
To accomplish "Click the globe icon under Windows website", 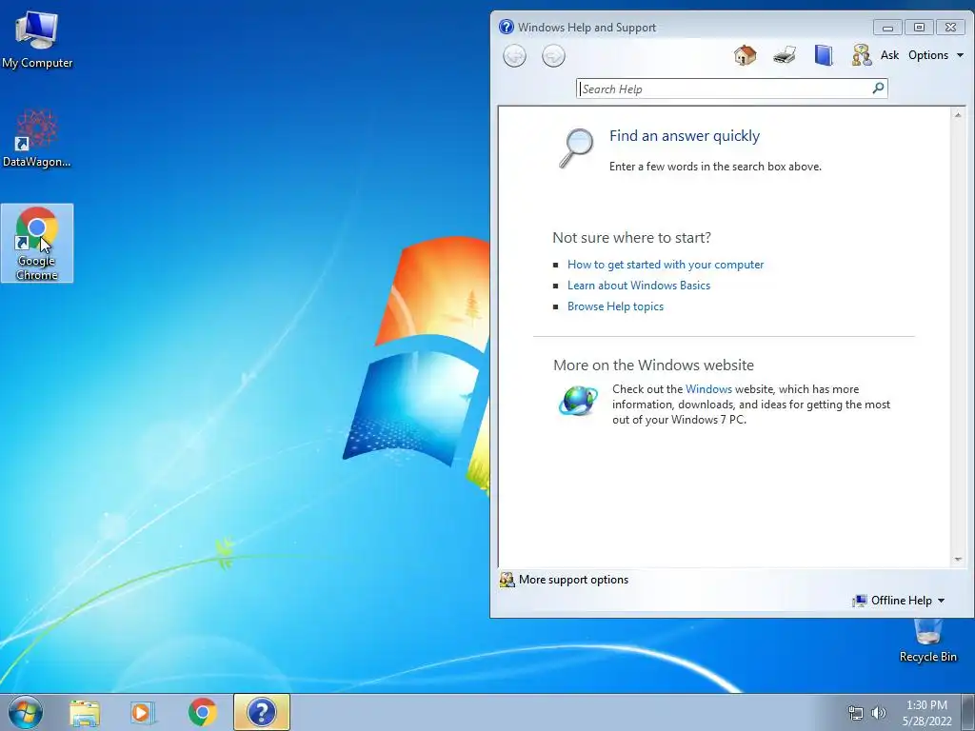I will (x=578, y=401).
